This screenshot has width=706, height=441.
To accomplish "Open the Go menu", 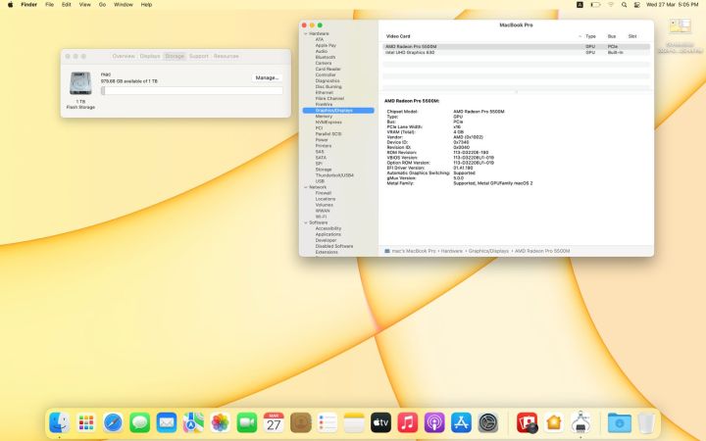I will (102, 5).
